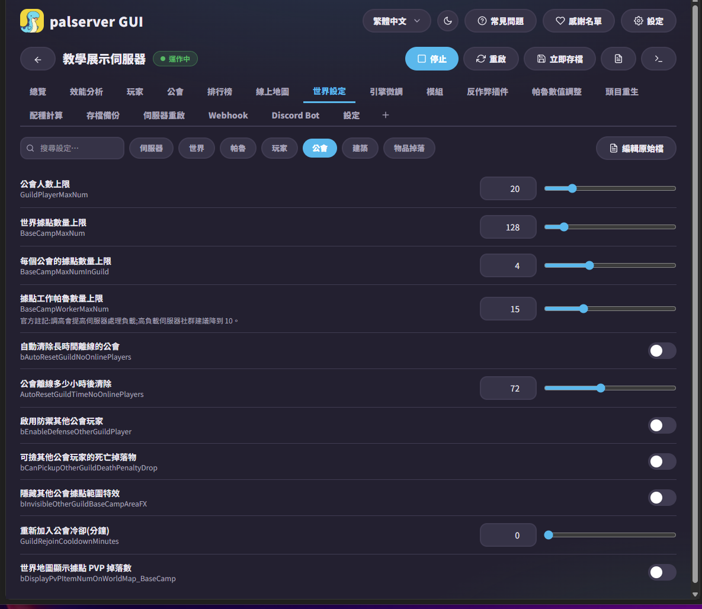
Task: Click the 搜尋設定 search field
Action: click(72, 148)
